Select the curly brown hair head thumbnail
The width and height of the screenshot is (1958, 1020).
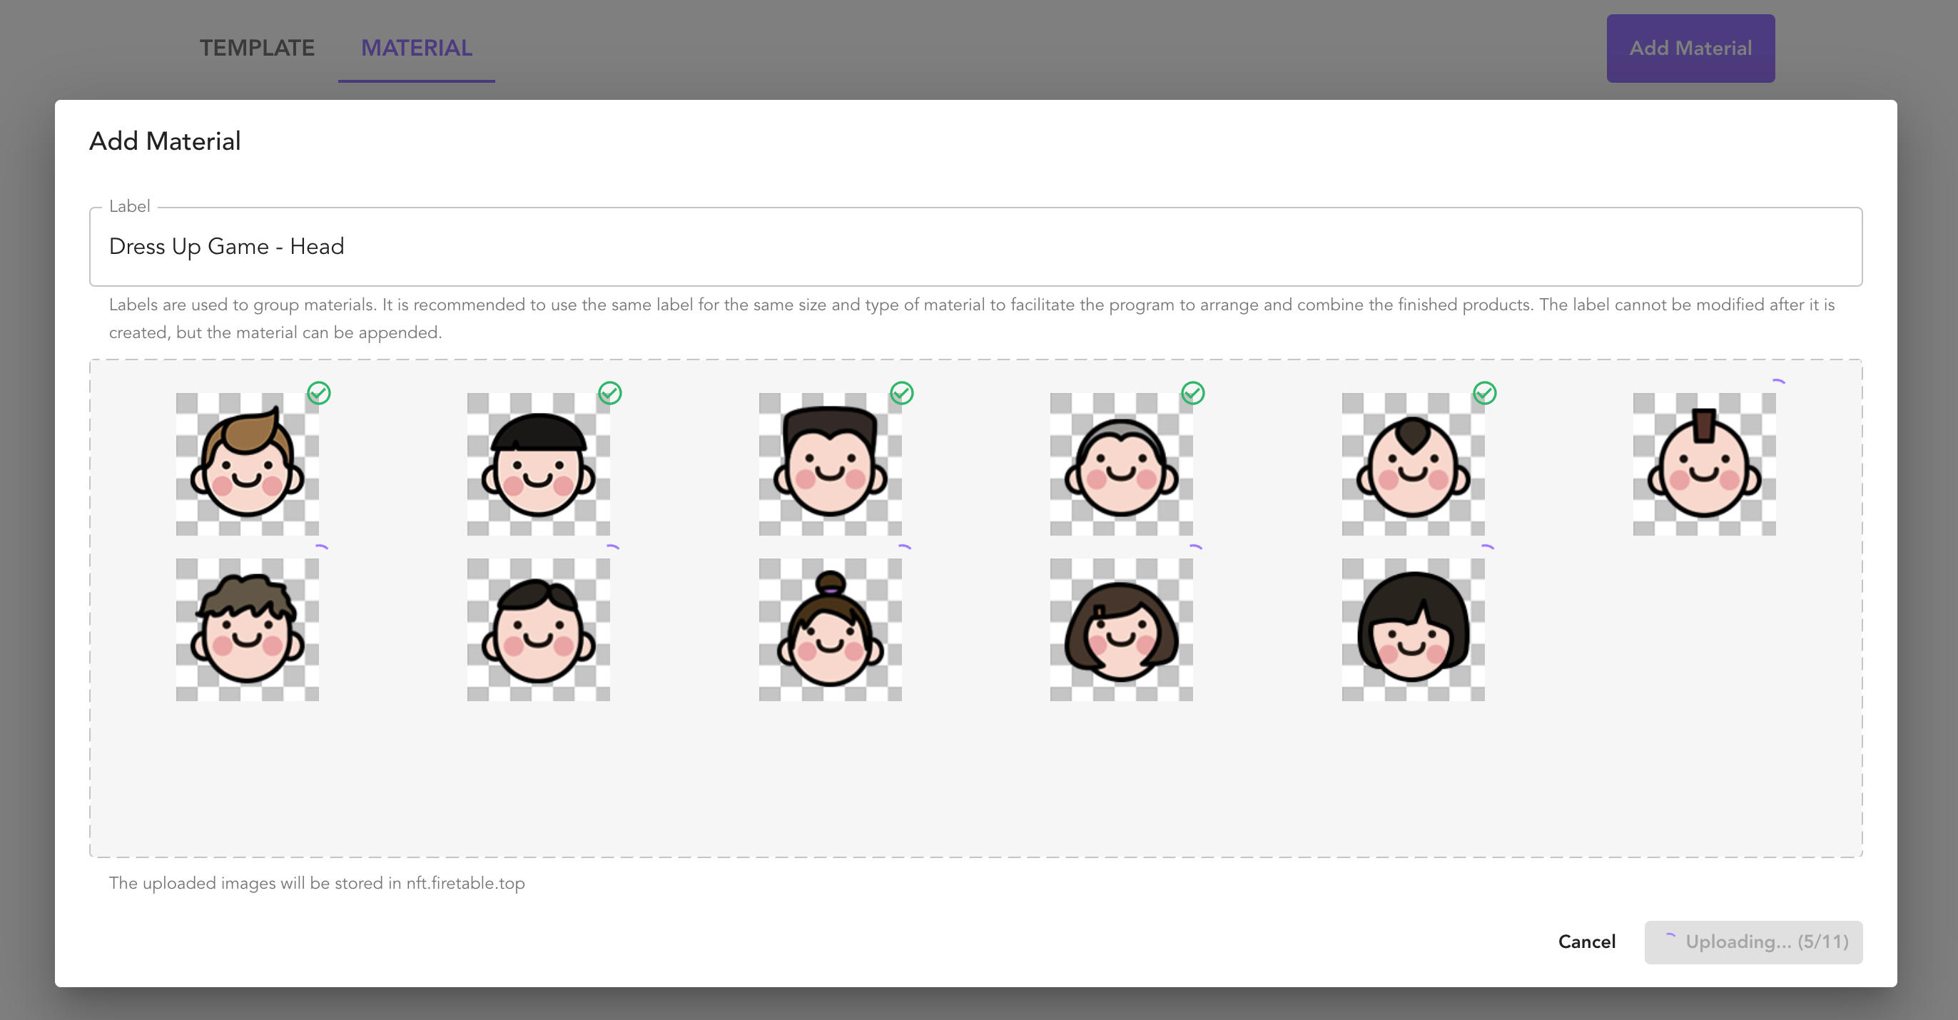coord(247,630)
